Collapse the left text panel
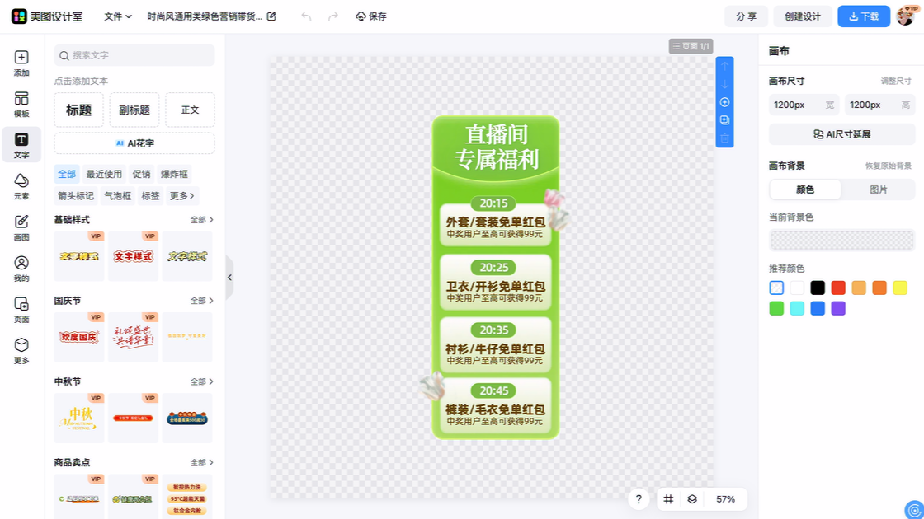 pos(229,278)
